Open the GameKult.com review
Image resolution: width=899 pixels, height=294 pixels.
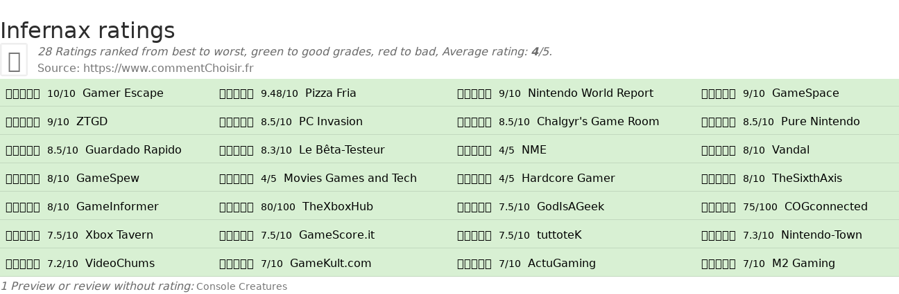331,264
